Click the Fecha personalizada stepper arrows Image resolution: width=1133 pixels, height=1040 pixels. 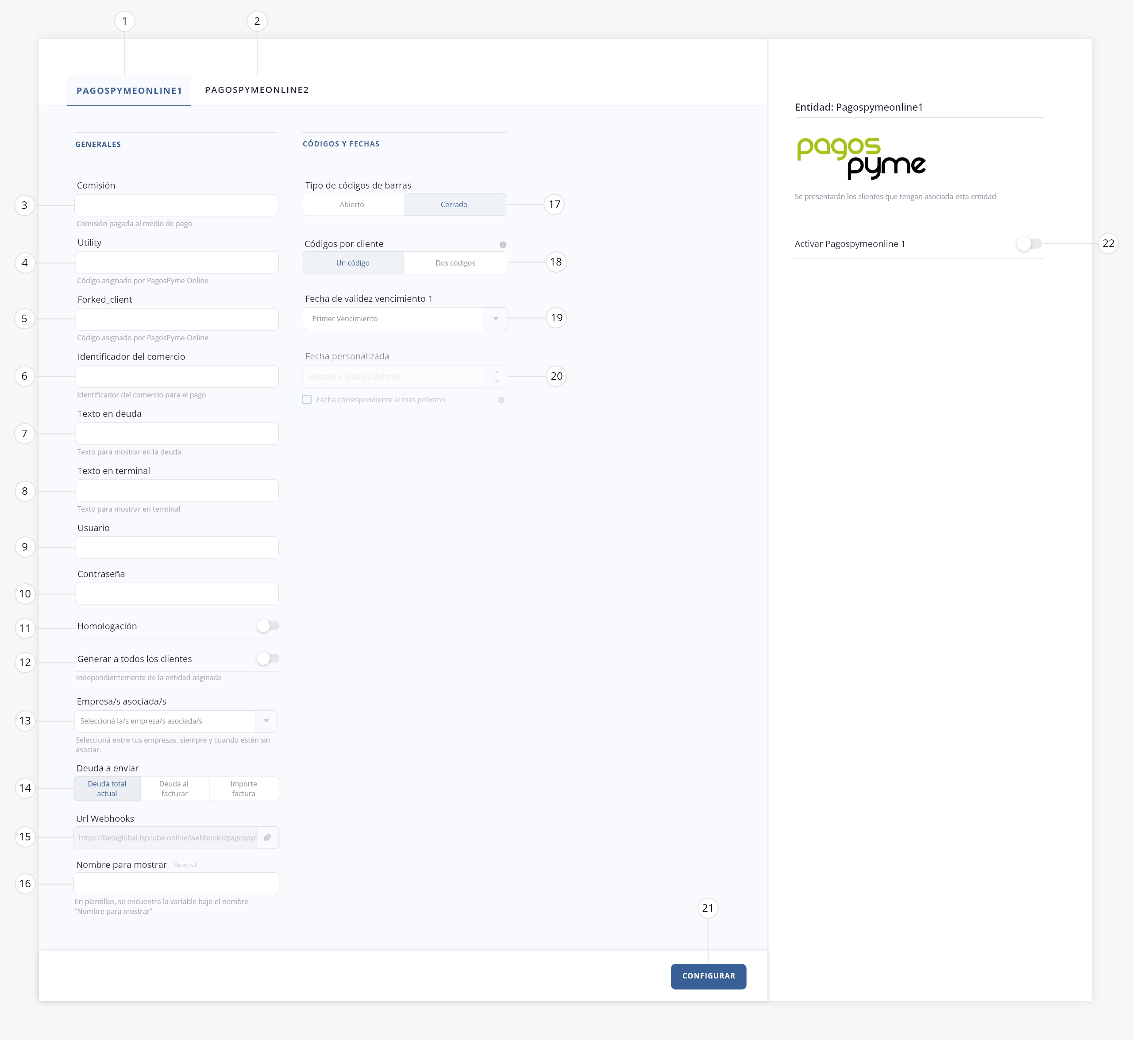point(497,377)
